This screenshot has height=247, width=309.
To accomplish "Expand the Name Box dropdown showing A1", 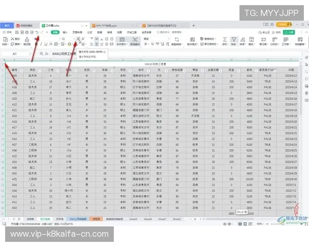I will click(x=34, y=54).
